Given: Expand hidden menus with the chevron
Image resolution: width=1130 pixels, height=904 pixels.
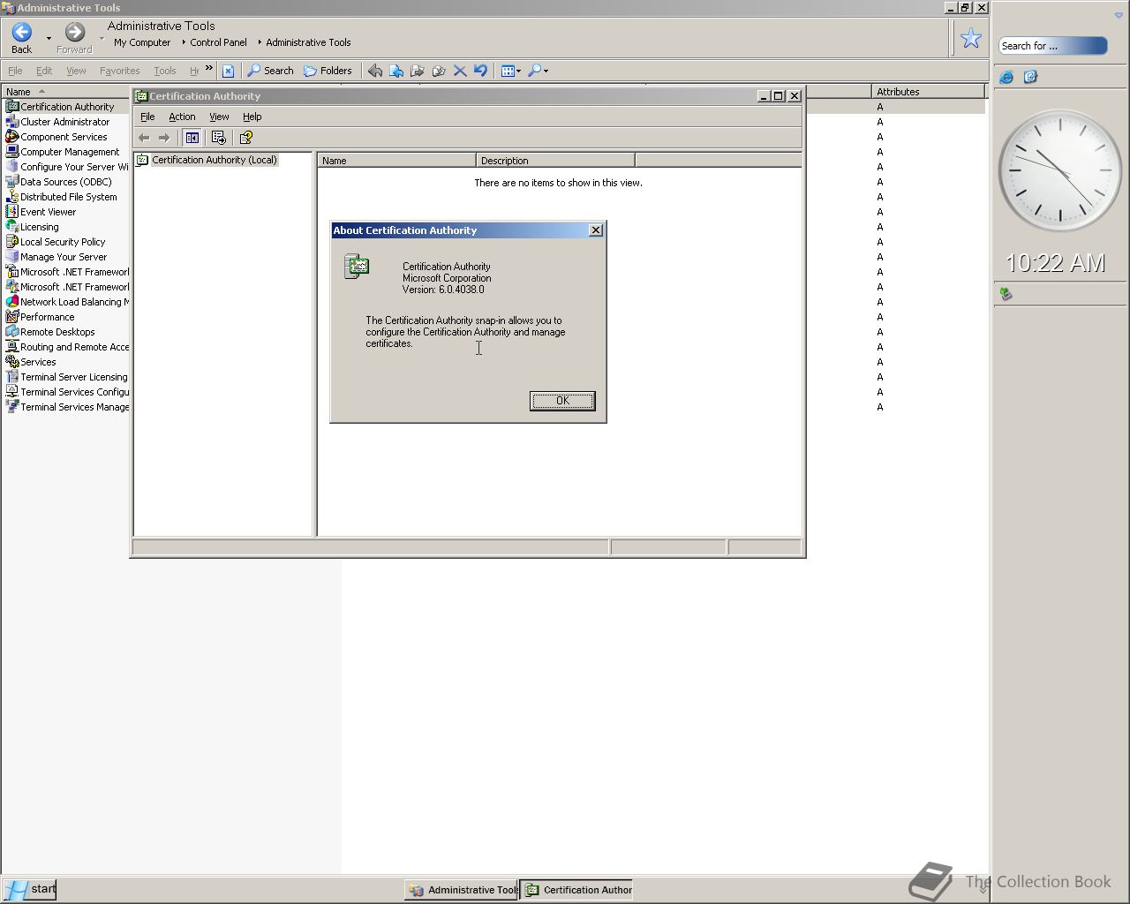Looking at the screenshot, I should coord(209,68).
